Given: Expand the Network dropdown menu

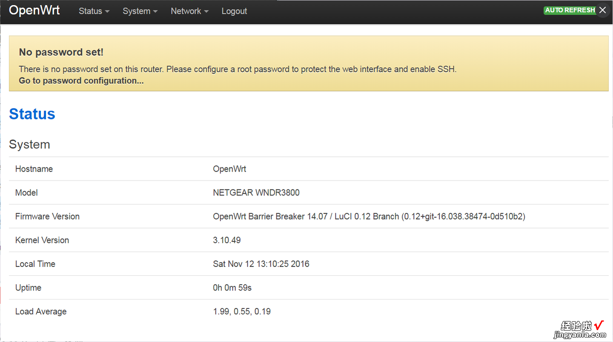Looking at the screenshot, I should (x=189, y=11).
